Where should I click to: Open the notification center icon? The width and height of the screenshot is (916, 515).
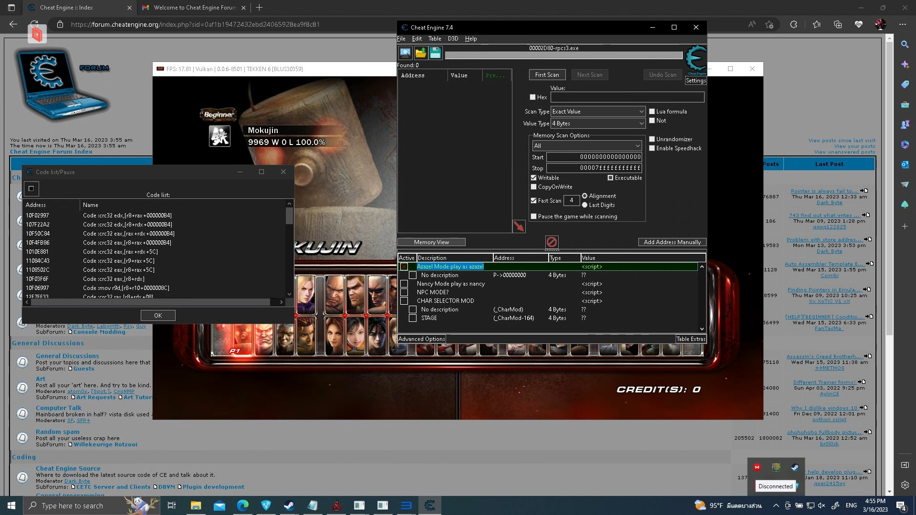click(901, 505)
